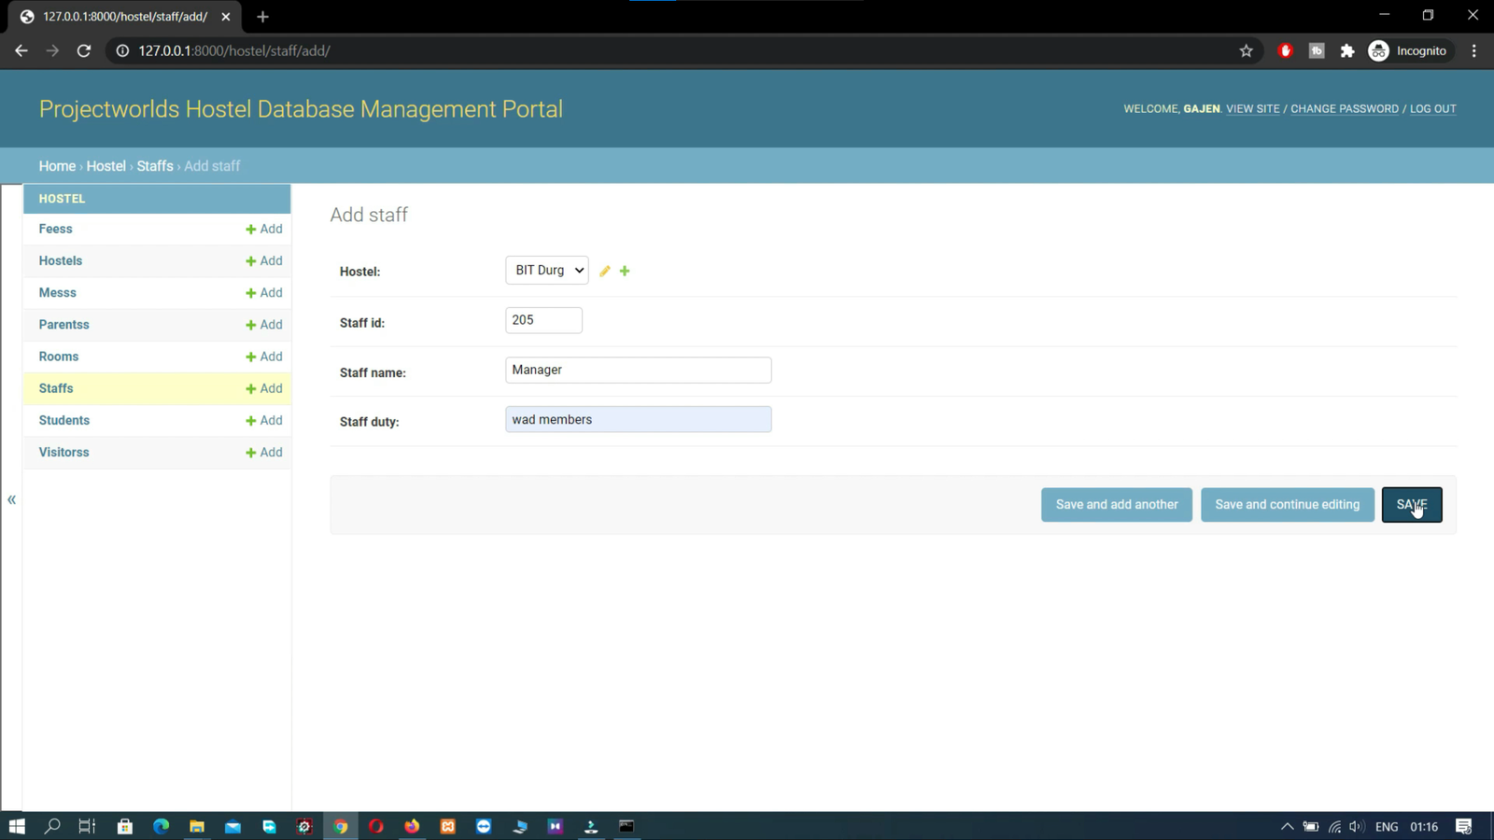Focus the Staff id input field

coord(543,320)
